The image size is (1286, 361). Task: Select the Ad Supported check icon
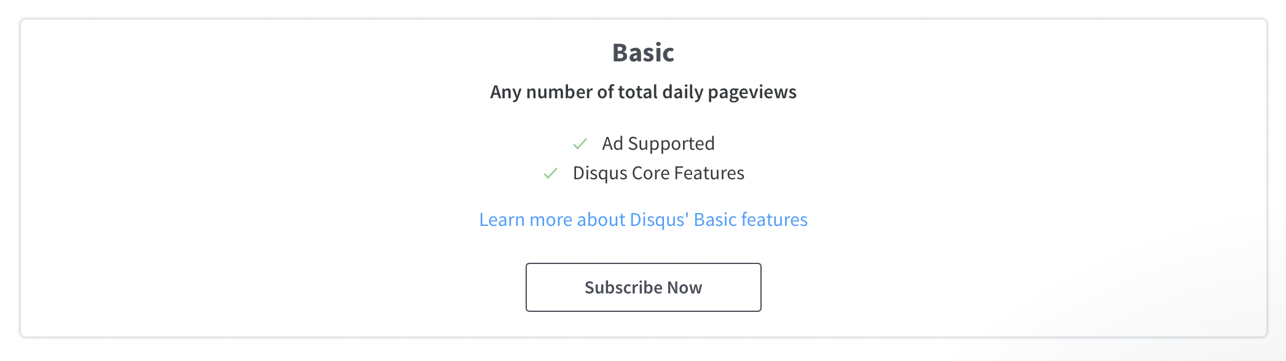pyautogui.click(x=580, y=144)
